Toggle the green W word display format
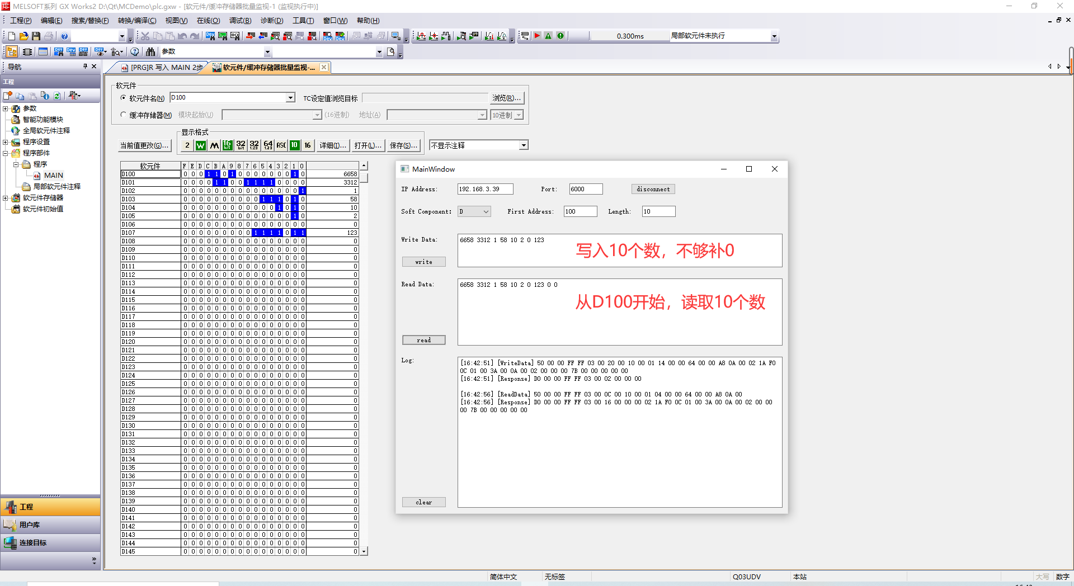Image resolution: width=1074 pixels, height=586 pixels. 201,145
